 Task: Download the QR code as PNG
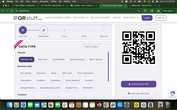139,84
